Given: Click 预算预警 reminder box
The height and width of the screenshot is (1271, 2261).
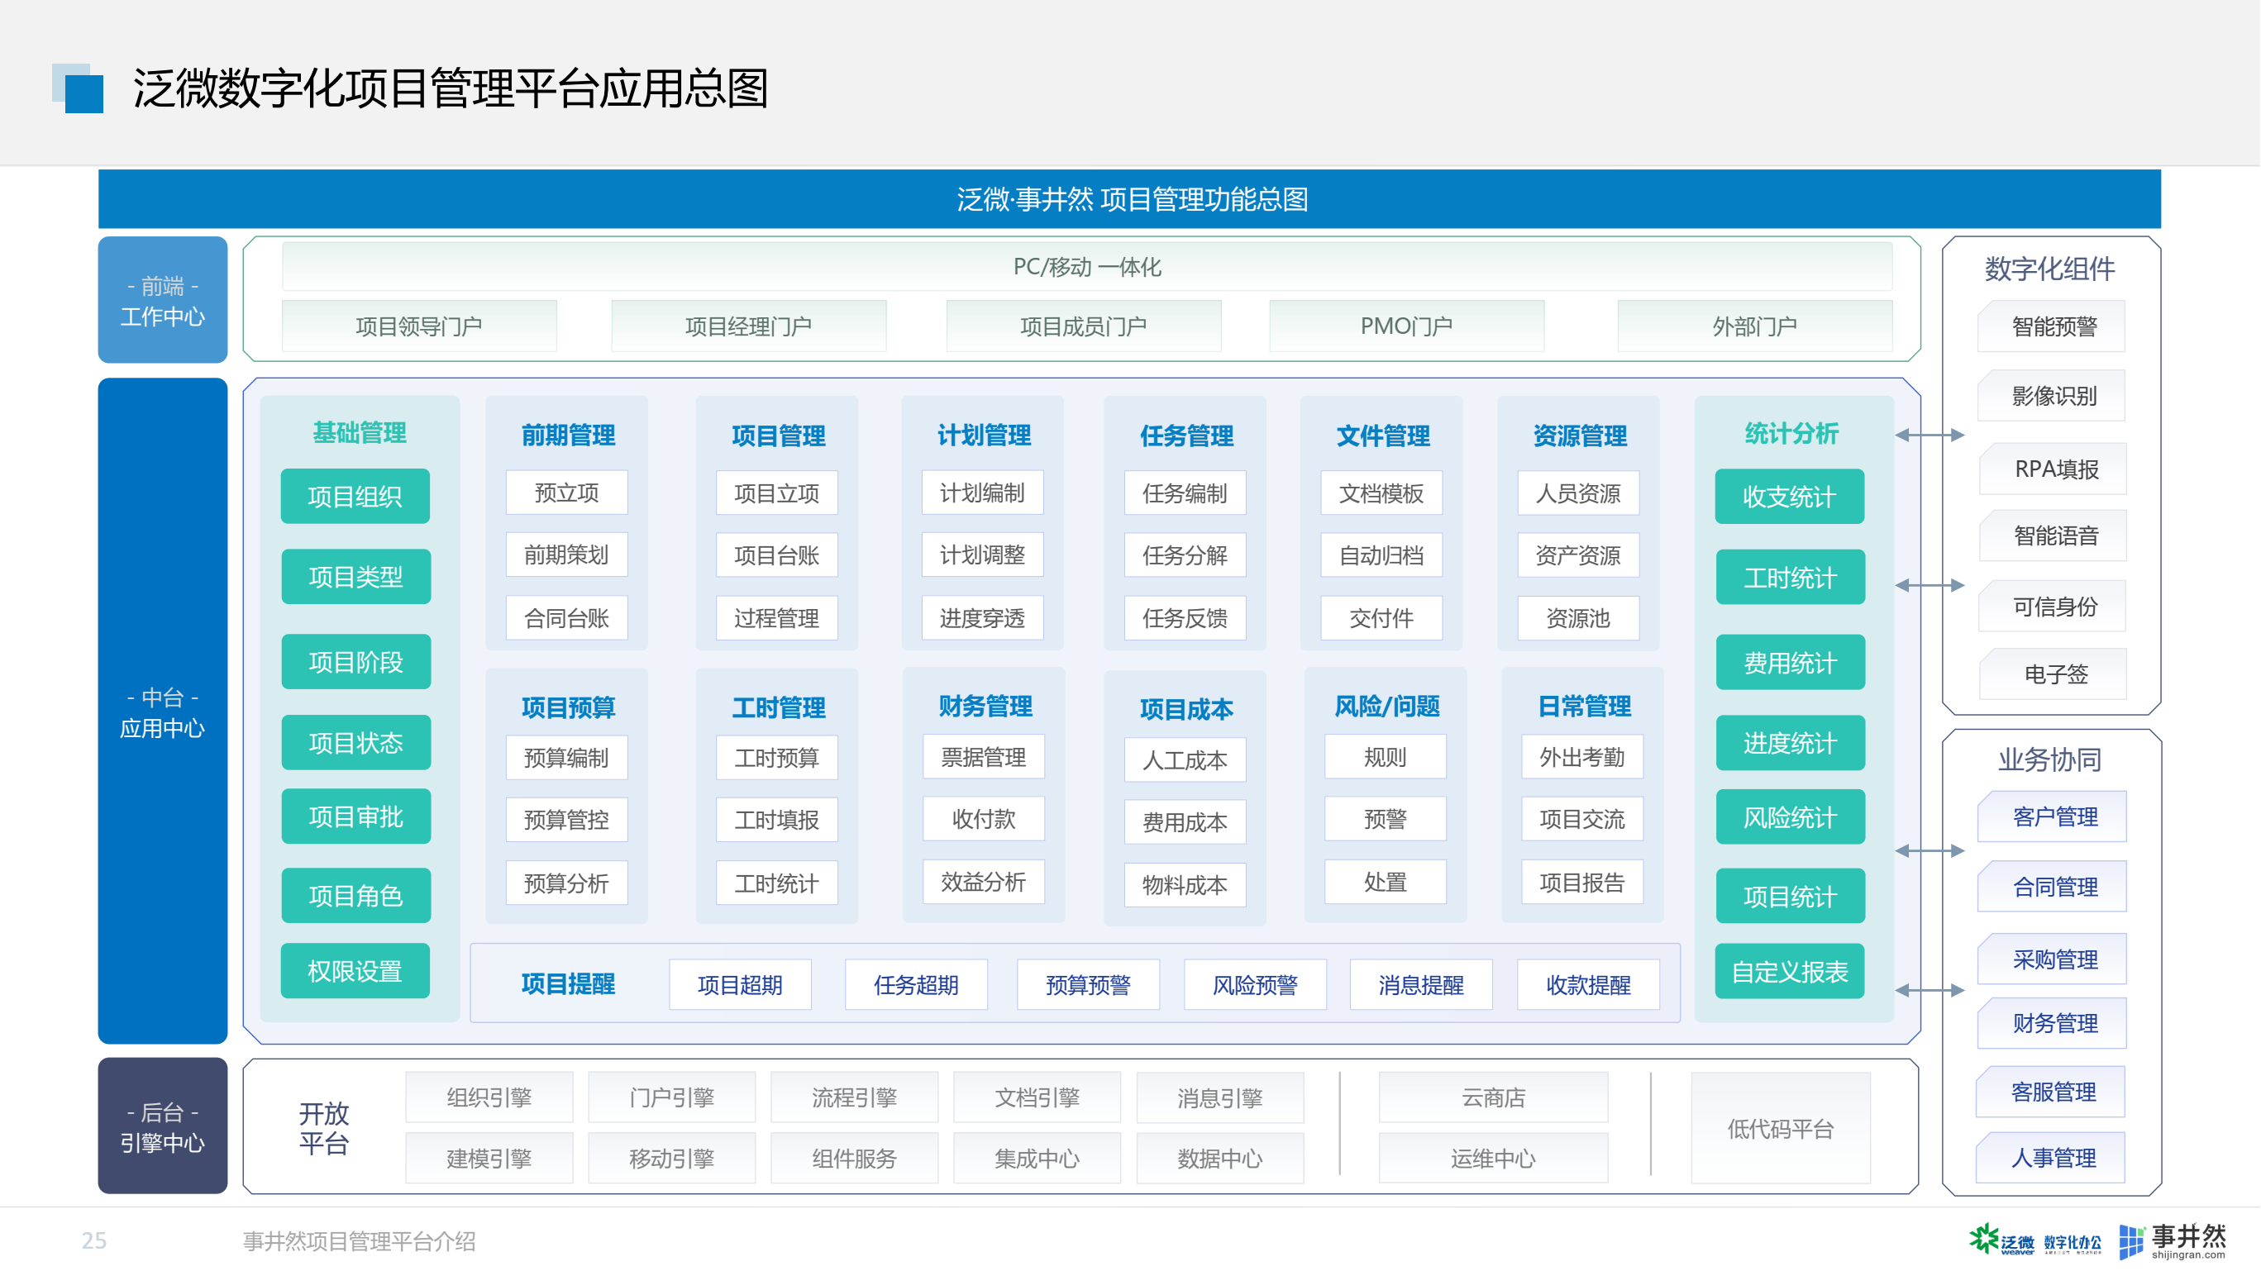Looking at the screenshot, I should [x=1089, y=984].
